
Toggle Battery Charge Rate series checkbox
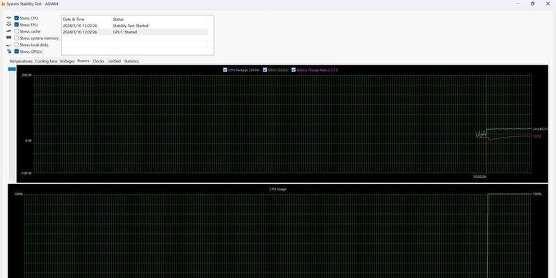click(293, 70)
